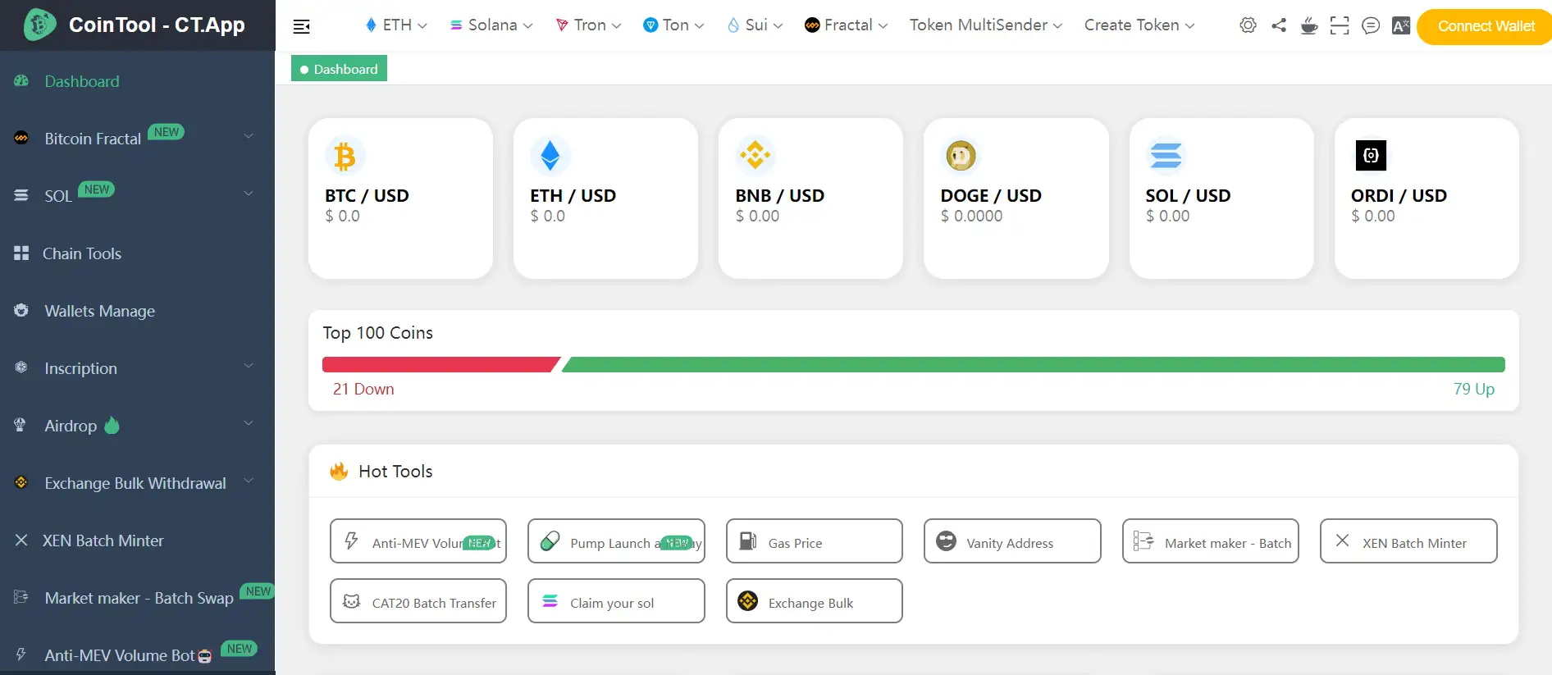Click the coffee cup donate icon

tap(1309, 25)
